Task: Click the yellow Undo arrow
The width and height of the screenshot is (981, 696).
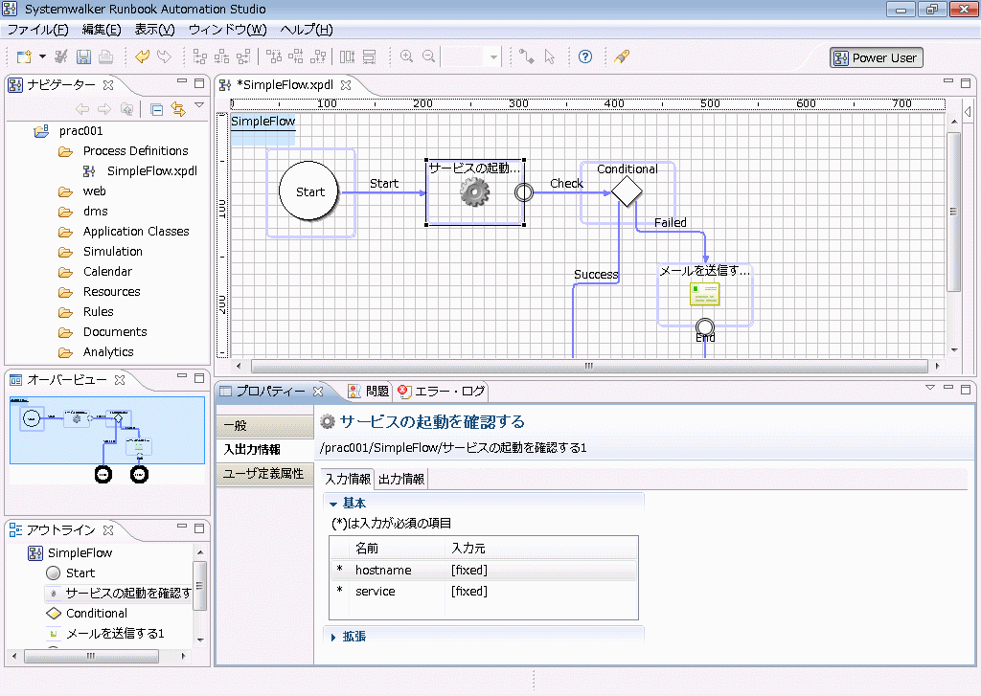Action: 143,56
